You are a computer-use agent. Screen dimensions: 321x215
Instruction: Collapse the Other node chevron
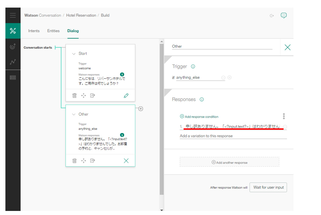[74, 115]
